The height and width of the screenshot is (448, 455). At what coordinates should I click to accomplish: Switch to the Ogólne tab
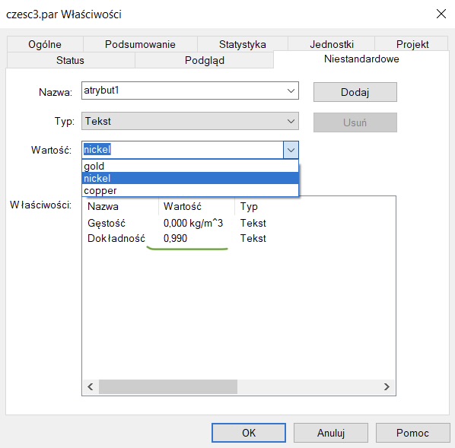(45, 44)
